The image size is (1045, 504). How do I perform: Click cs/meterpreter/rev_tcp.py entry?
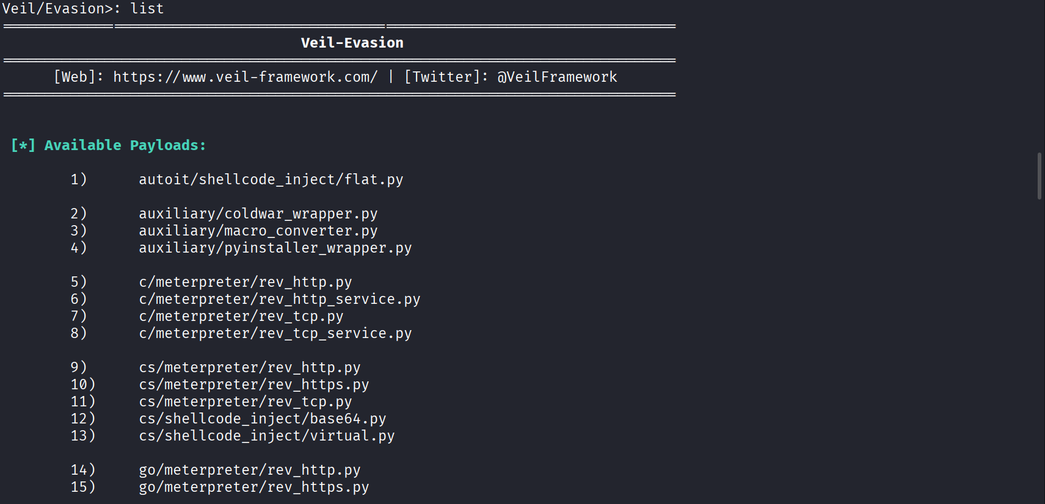pos(245,401)
